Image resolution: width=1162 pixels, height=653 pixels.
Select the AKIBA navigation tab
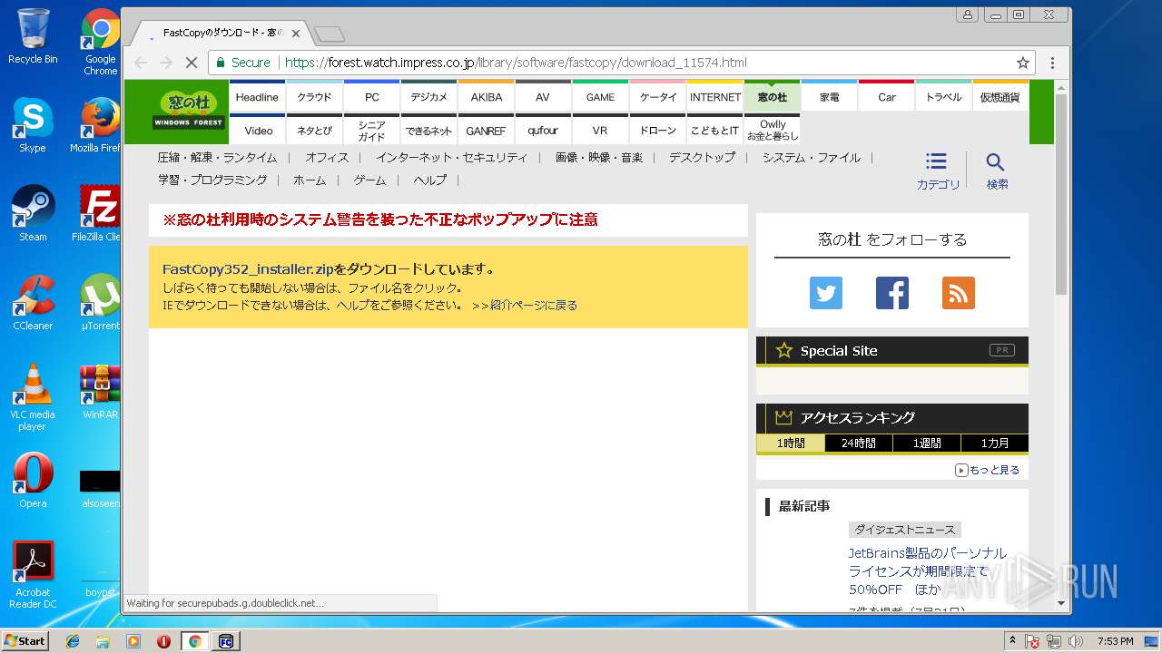coord(487,96)
